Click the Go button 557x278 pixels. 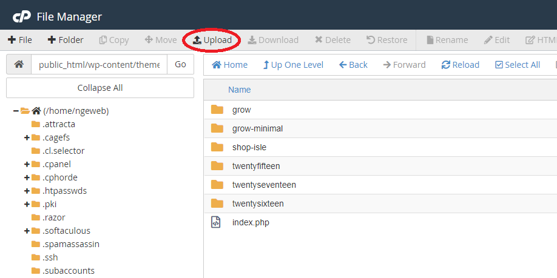pyautogui.click(x=180, y=64)
